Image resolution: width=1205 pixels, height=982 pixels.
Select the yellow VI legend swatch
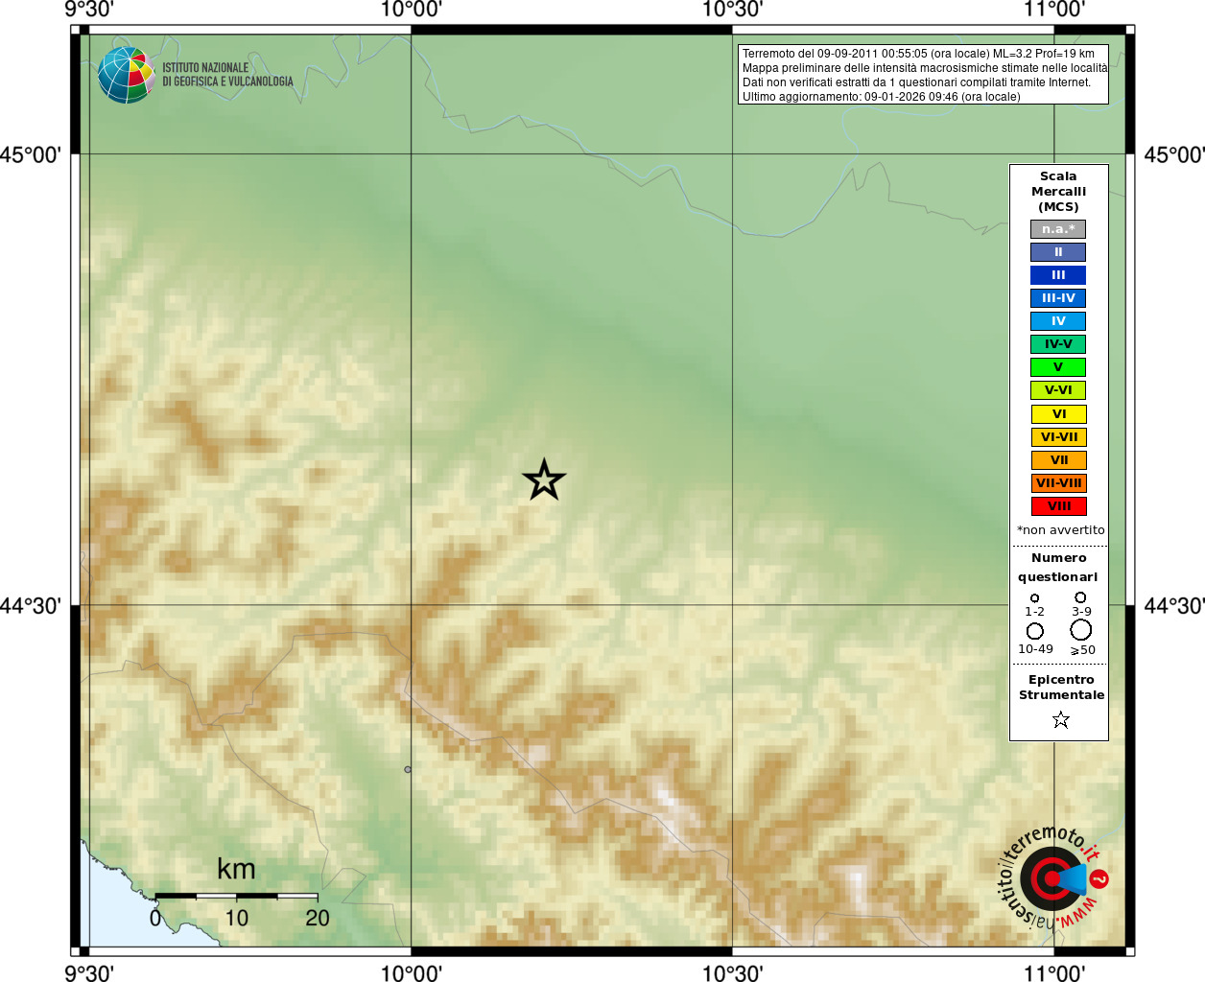(1059, 414)
